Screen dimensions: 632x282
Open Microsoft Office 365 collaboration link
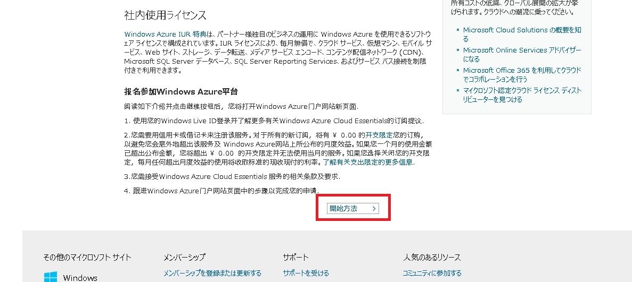point(522,74)
